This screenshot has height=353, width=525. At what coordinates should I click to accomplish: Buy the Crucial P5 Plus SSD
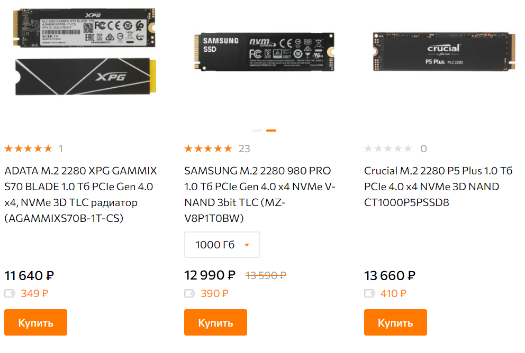pos(395,322)
